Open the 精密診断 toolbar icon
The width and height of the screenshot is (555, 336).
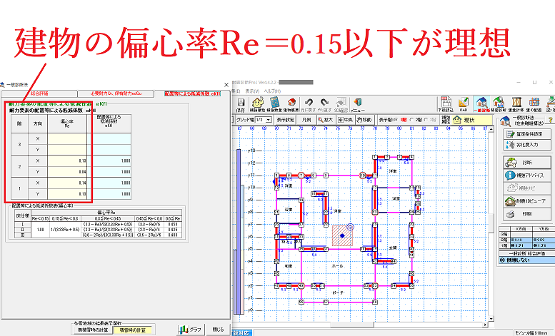(x=500, y=105)
